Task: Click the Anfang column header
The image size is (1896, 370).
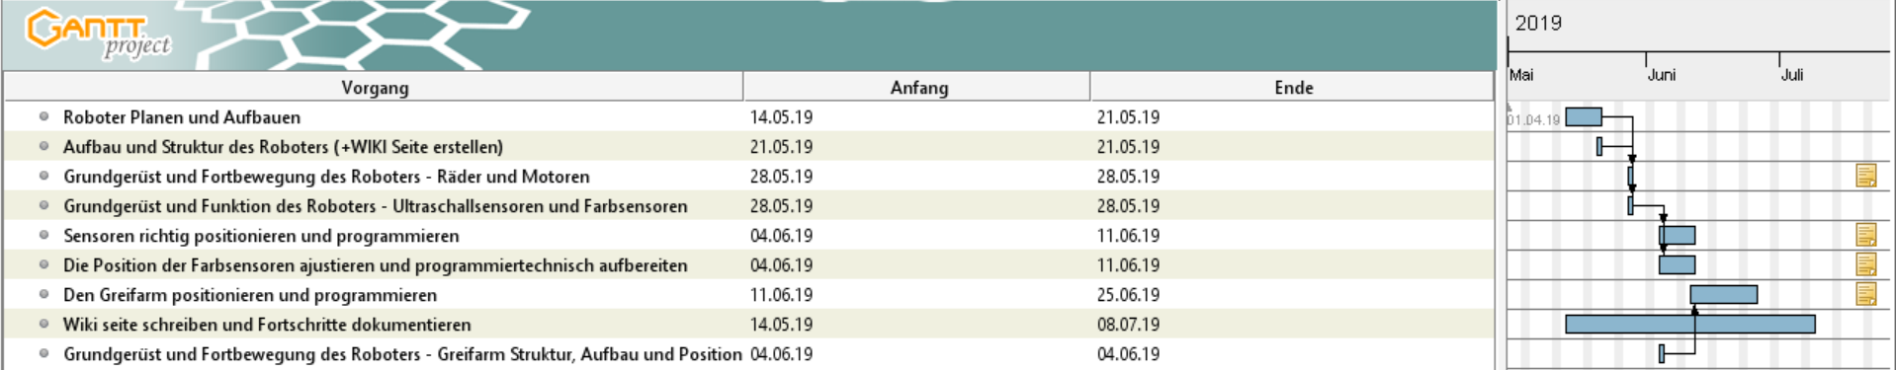Action: pyautogui.click(x=917, y=87)
